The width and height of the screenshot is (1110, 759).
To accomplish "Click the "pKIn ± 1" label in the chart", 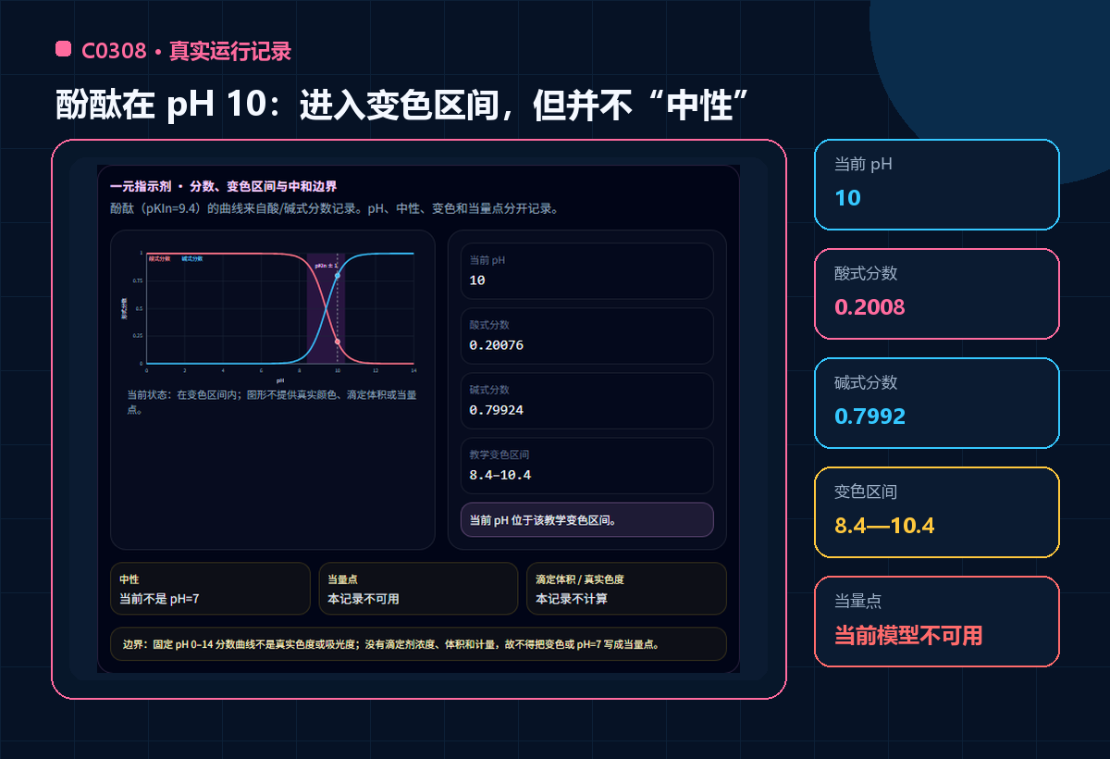I will 326,266.
